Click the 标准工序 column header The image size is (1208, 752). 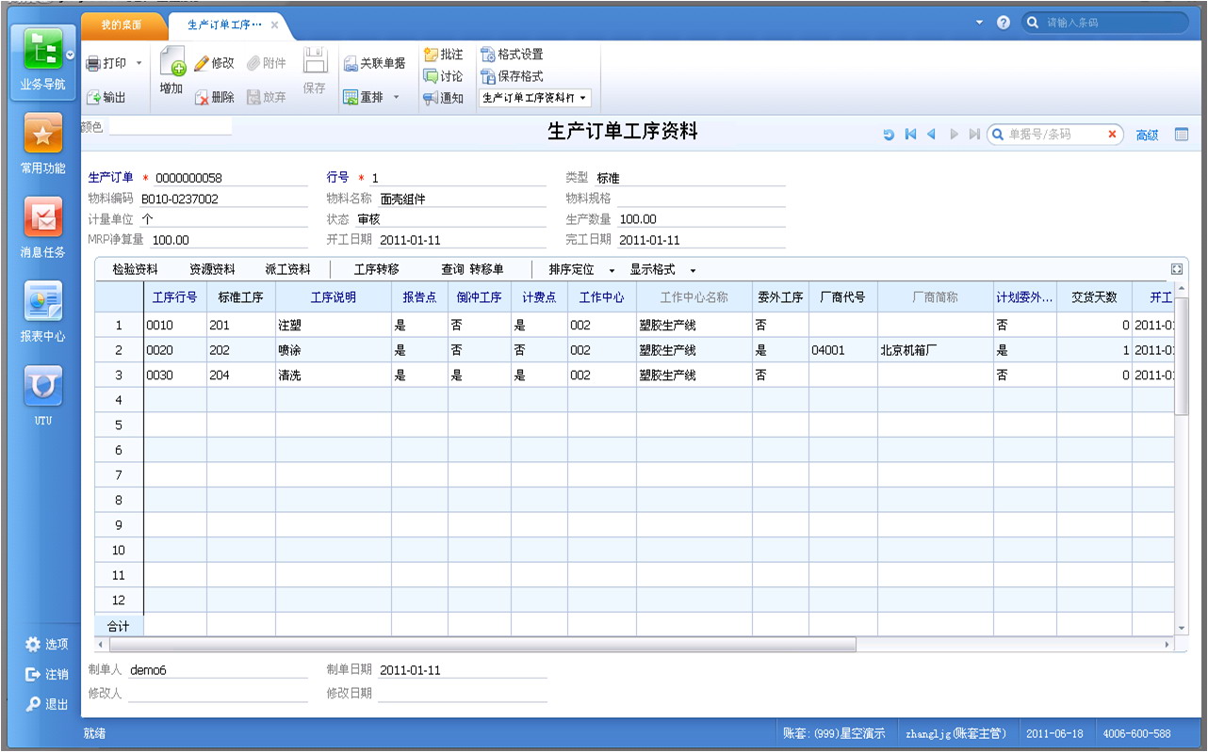tap(241, 297)
